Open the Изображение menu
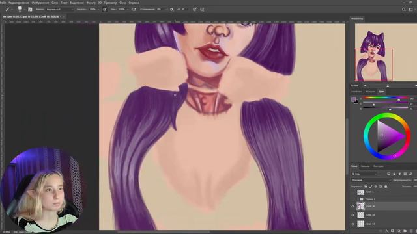 (x=40, y=3)
